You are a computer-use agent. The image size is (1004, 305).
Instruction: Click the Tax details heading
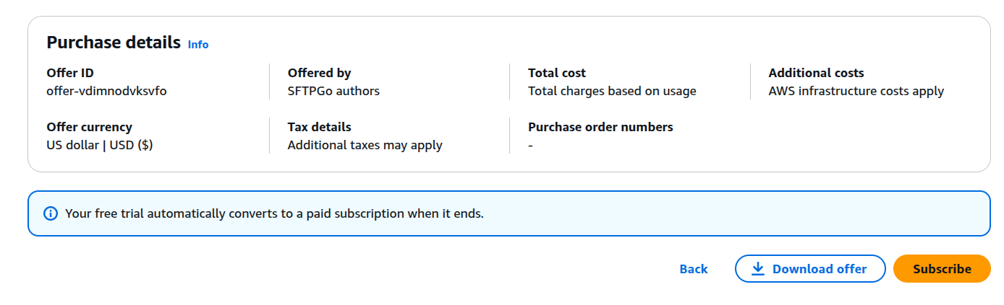(x=319, y=127)
